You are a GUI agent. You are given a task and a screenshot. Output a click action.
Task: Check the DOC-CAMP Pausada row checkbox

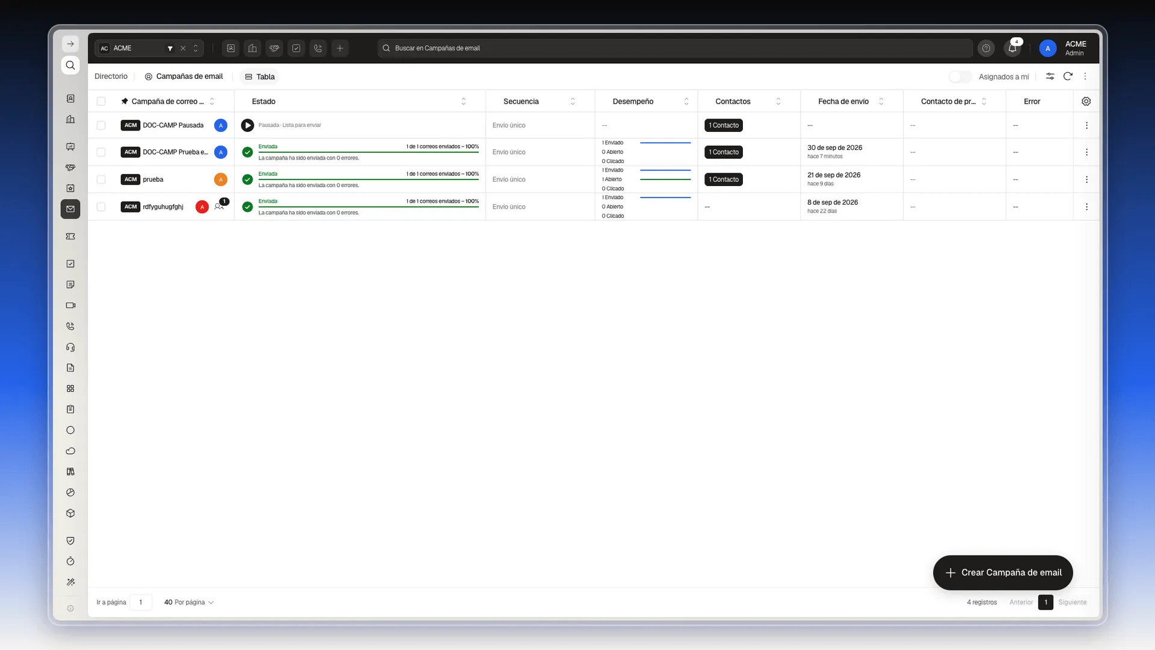point(101,125)
